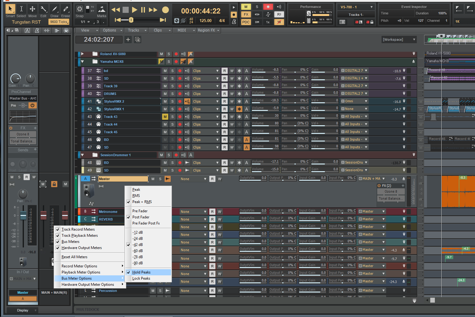Fast forward the transport
The height and width of the screenshot is (317, 475).
point(153,10)
